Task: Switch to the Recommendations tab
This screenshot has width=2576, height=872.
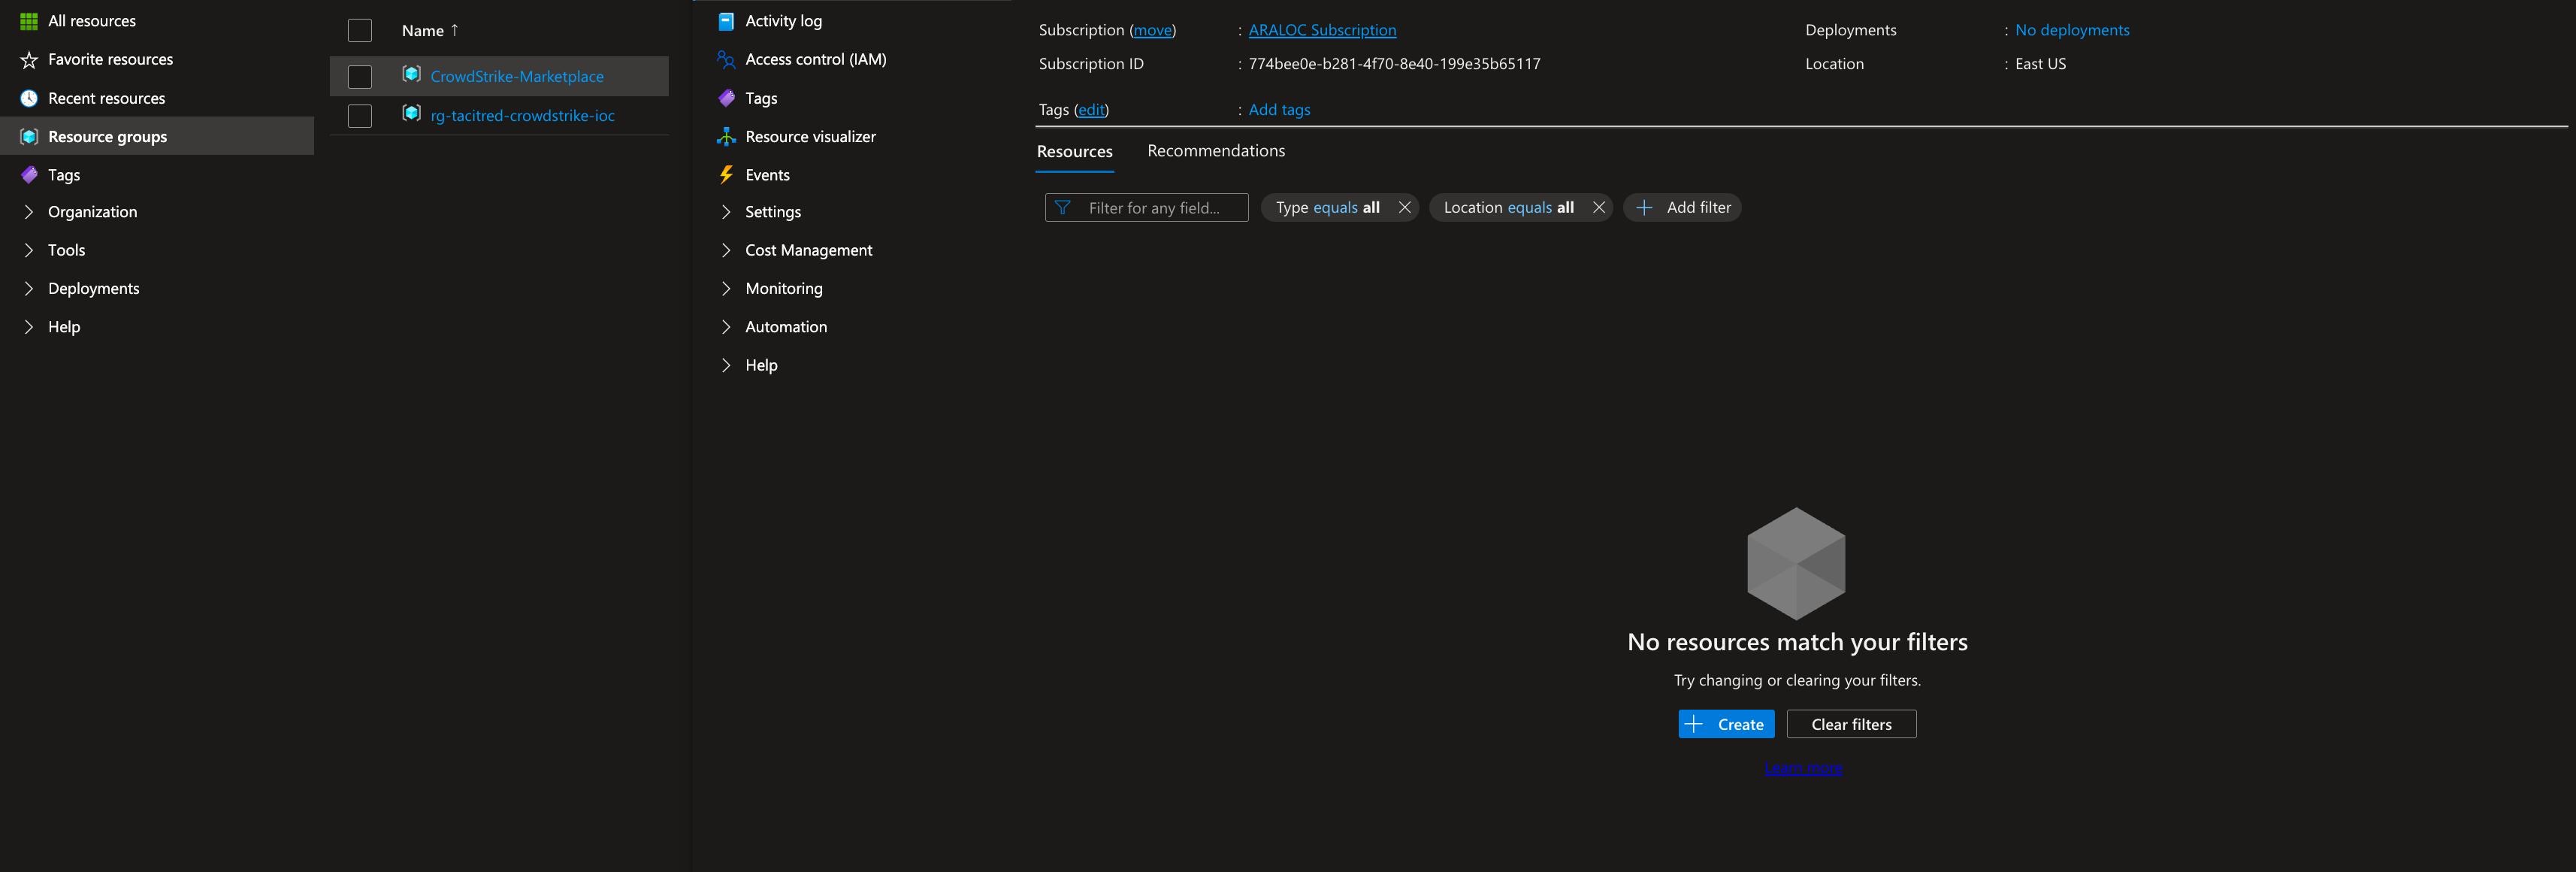Action: [x=1216, y=150]
